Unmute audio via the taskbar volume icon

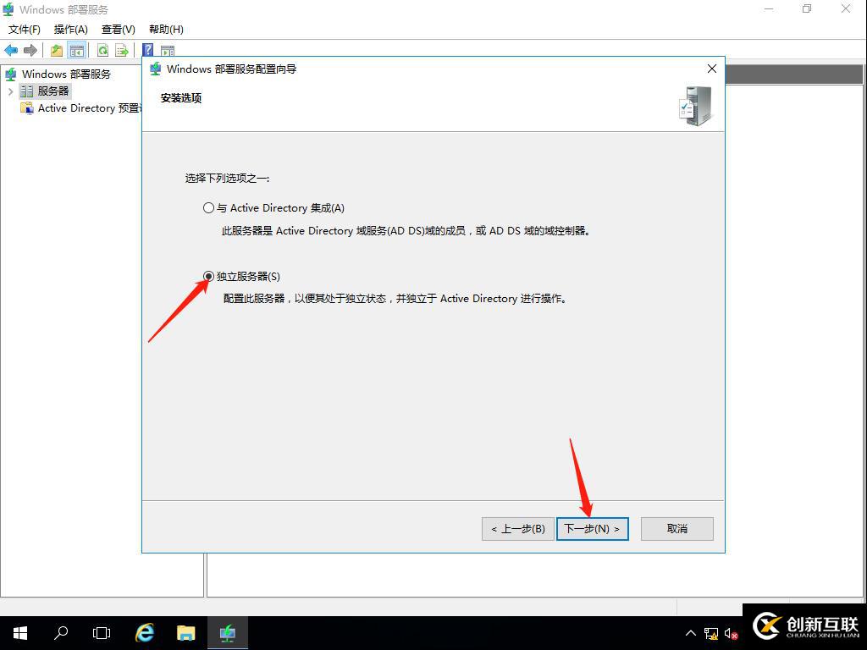pyautogui.click(x=729, y=633)
